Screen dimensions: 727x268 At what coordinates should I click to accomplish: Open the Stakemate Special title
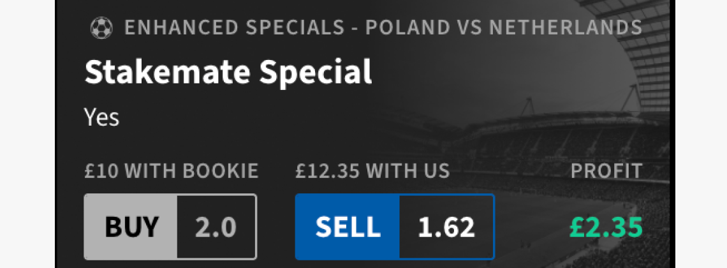coord(228,73)
